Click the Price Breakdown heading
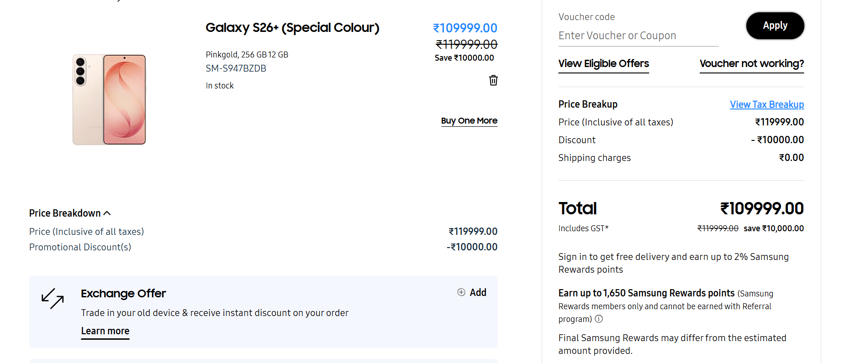This screenshot has height=363, width=850. pyautogui.click(x=65, y=213)
